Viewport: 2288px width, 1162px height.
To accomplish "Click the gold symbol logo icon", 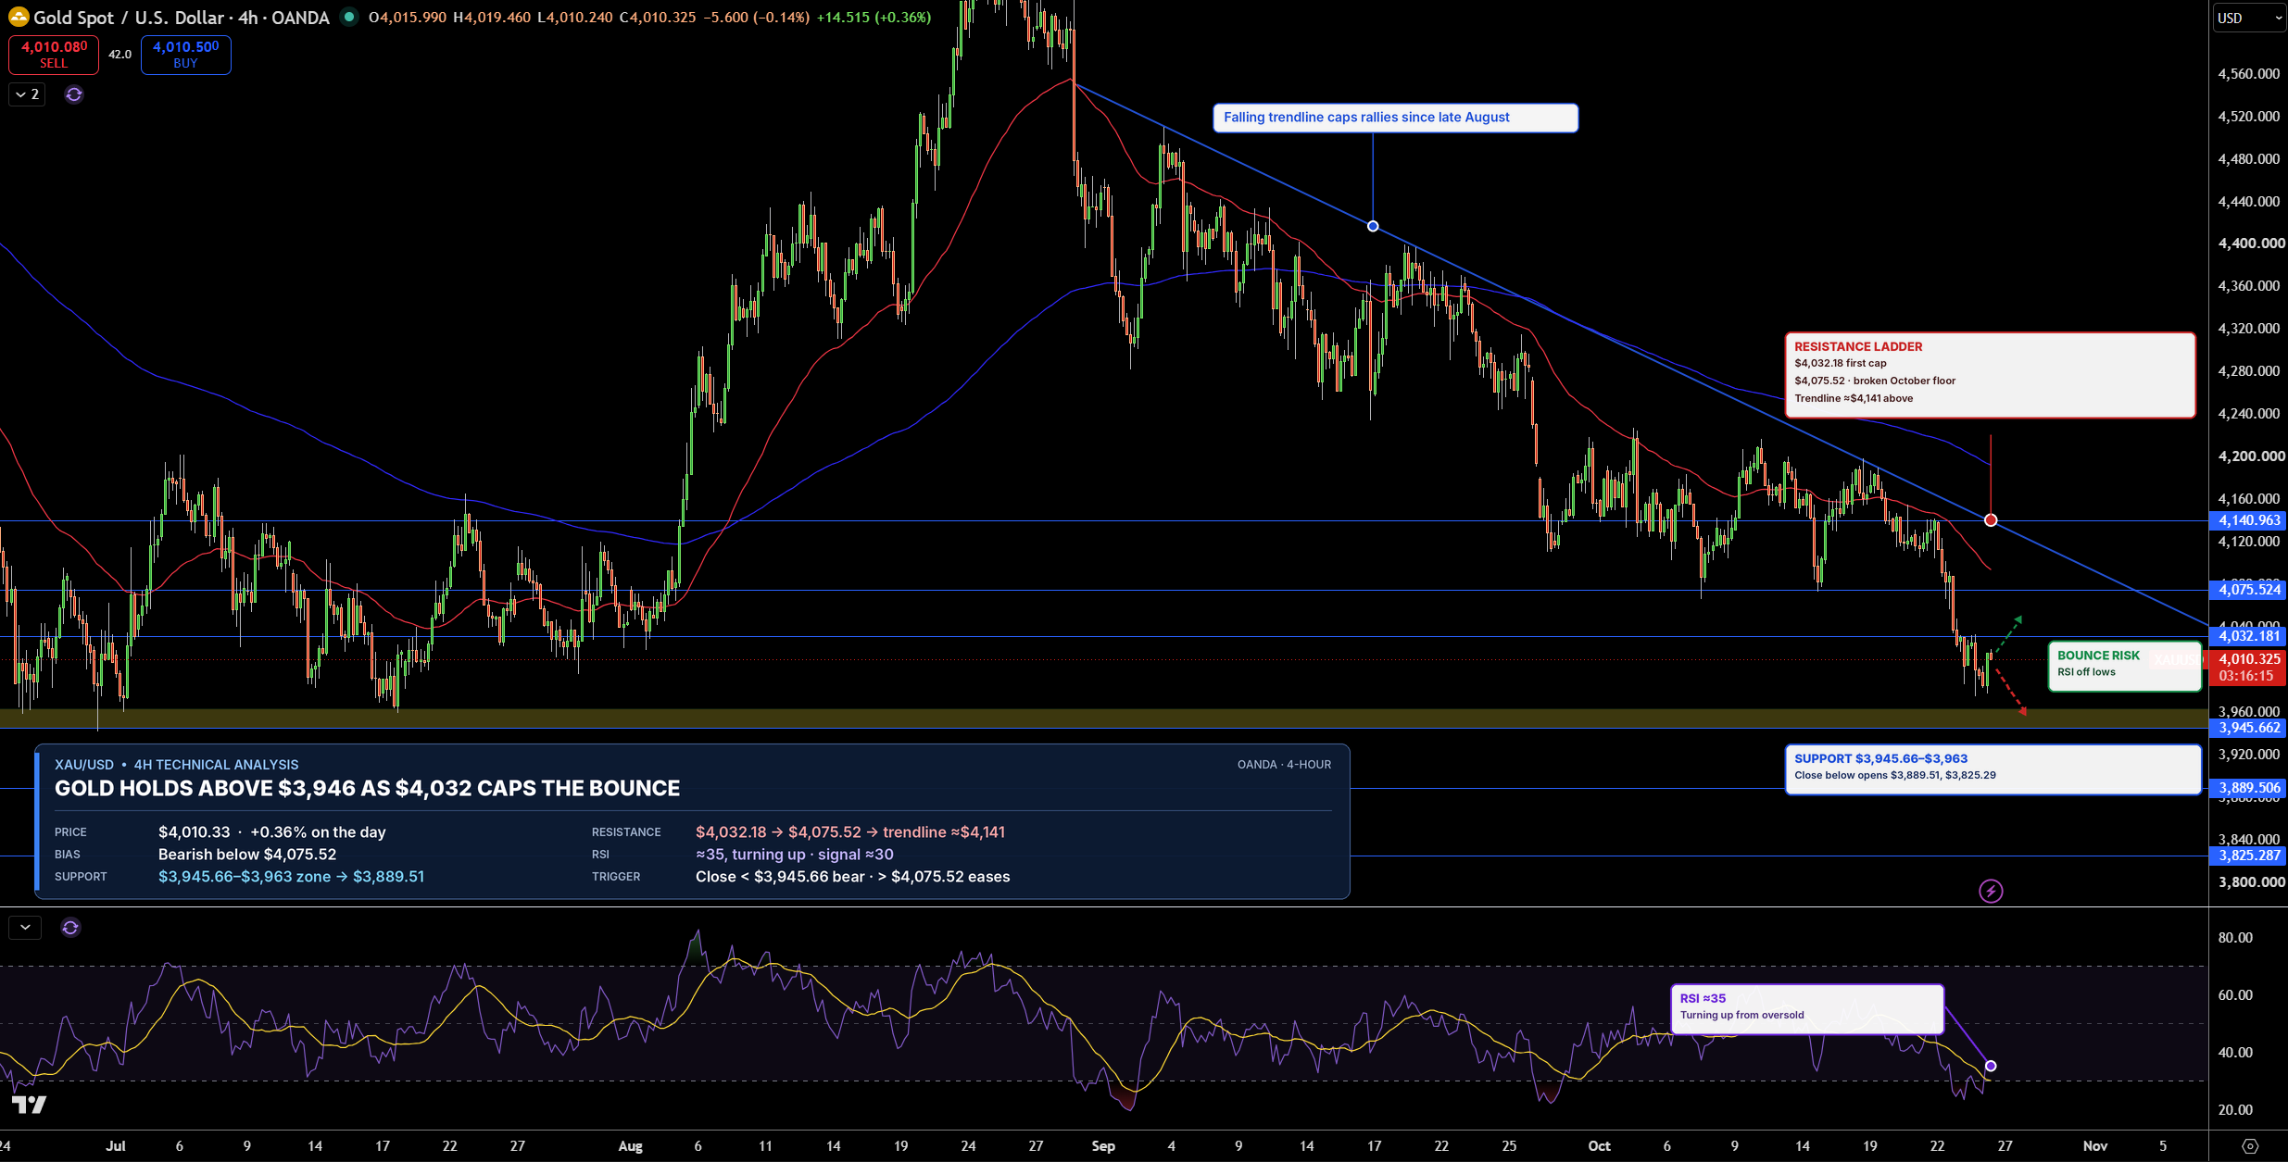I will [19, 17].
